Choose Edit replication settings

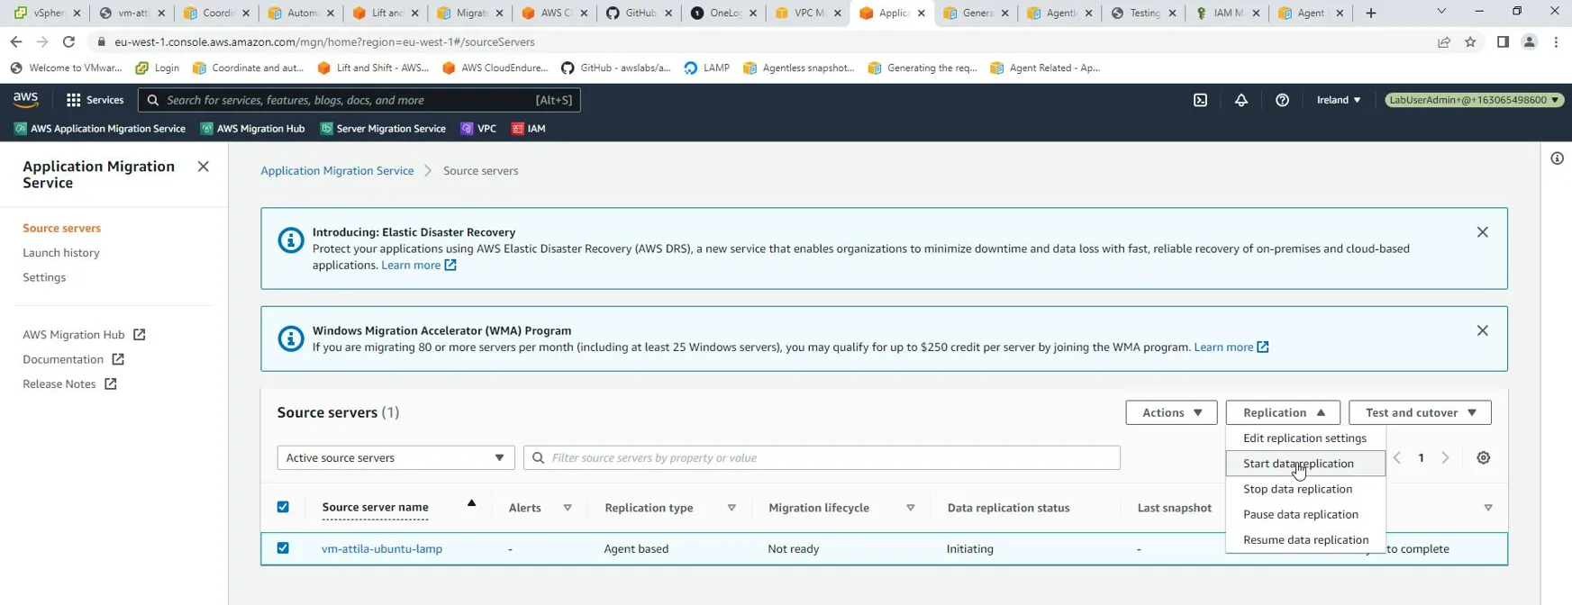[1304, 438]
